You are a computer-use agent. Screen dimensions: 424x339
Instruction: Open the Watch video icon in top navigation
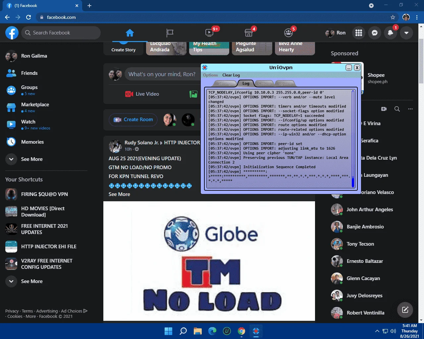(209, 33)
